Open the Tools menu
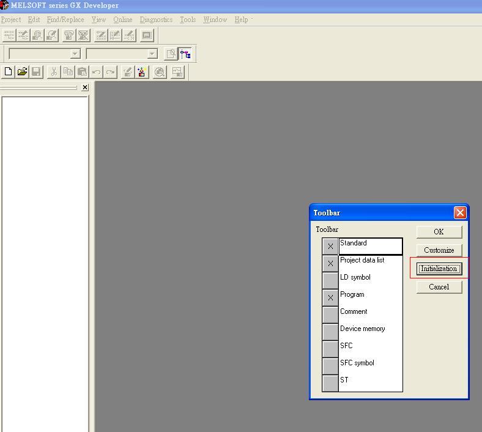 (188, 20)
